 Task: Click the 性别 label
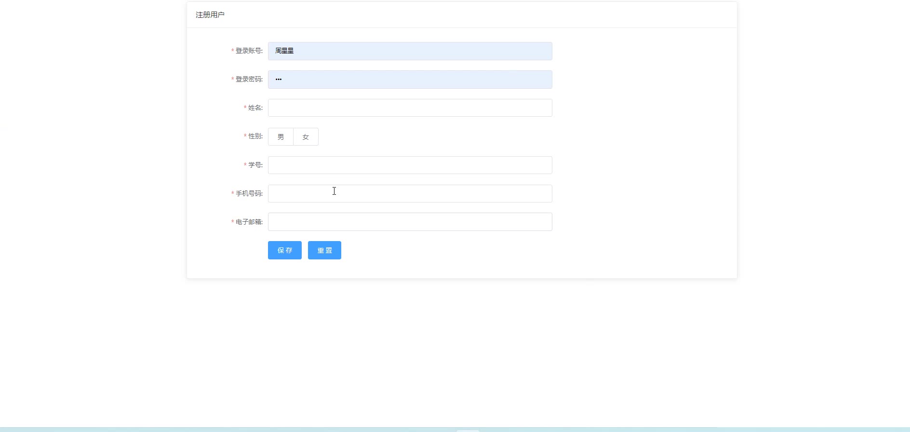(255, 136)
